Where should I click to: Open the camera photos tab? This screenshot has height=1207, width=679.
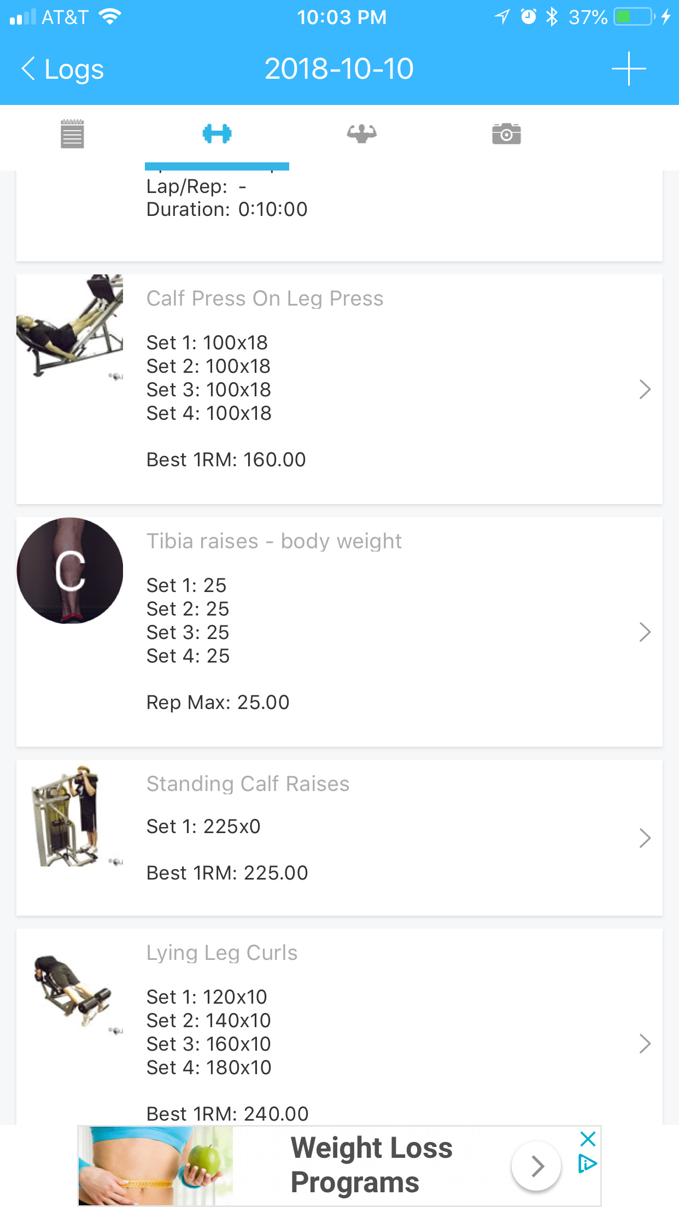click(506, 134)
